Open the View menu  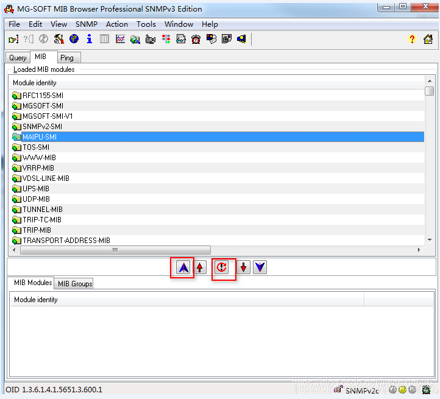59,24
